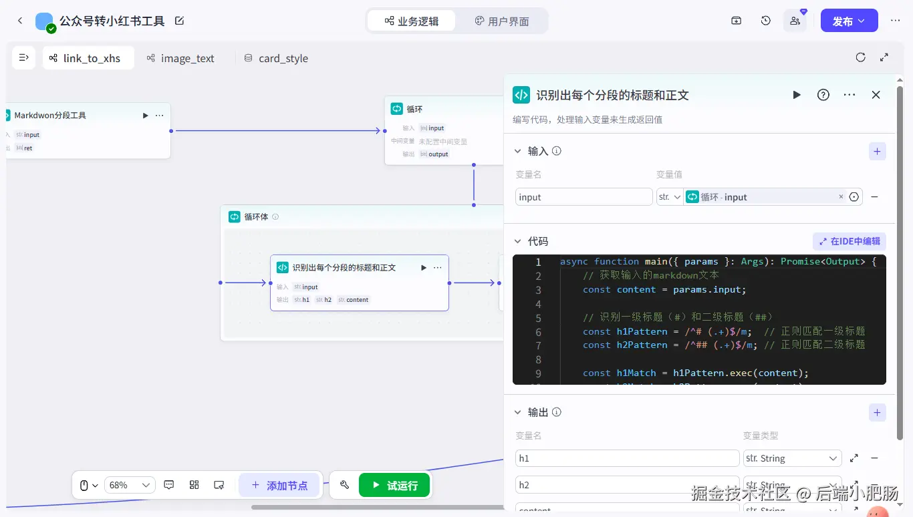Open str. type dropdown for input
The image size is (913, 517).
pos(670,197)
